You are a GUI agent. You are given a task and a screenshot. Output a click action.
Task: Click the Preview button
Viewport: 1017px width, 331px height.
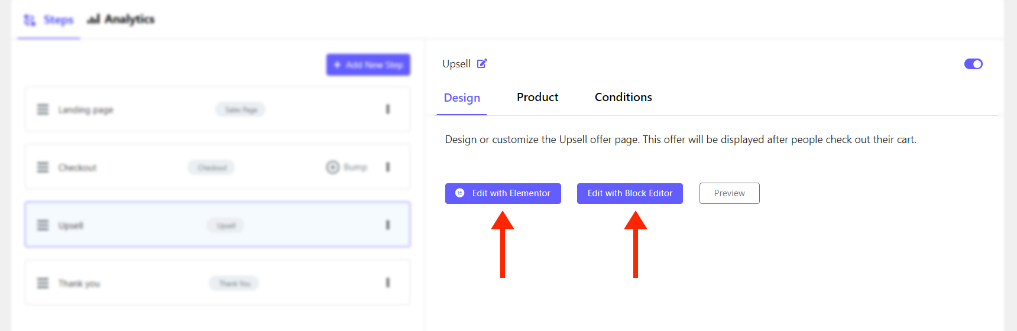coord(729,193)
